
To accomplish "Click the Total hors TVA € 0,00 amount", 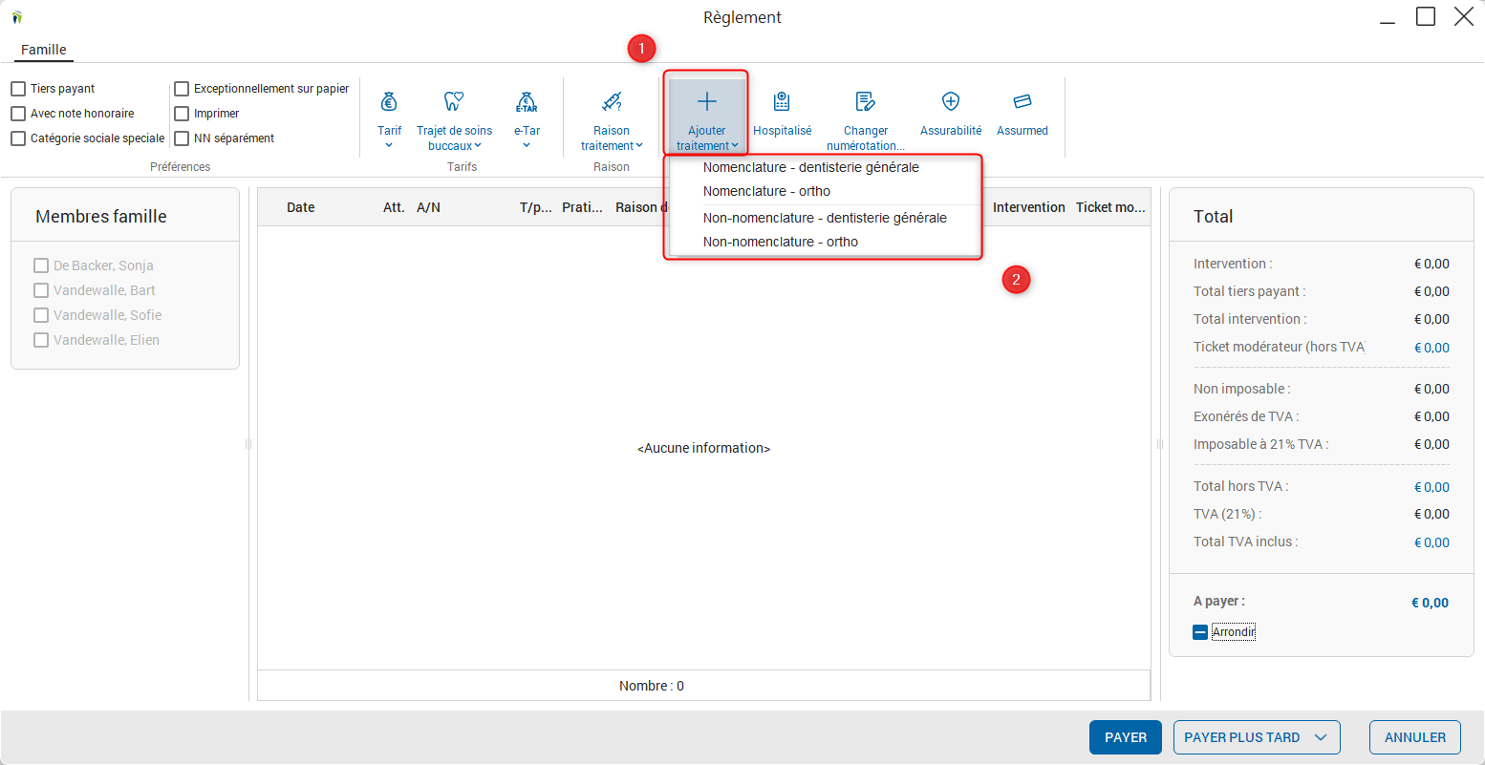I will tap(1431, 487).
